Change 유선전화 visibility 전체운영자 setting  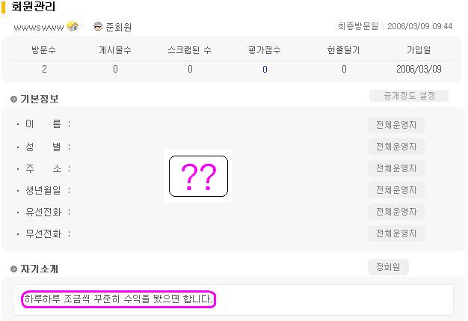point(396,212)
